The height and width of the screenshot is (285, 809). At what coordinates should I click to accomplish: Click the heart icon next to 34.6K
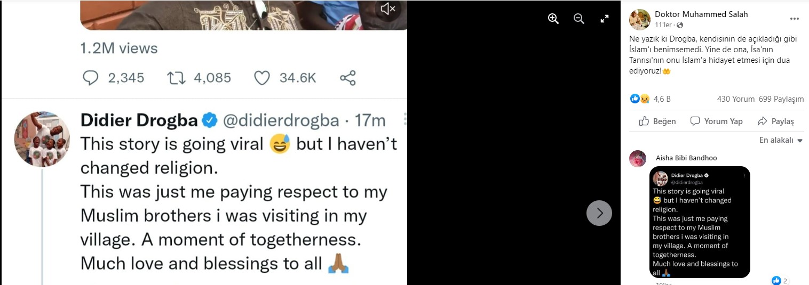tap(261, 78)
